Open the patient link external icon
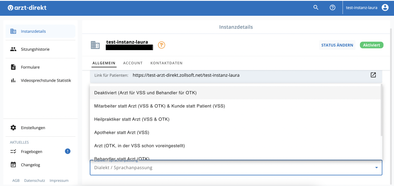This screenshot has width=394, height=186. [x=373, y=75]
